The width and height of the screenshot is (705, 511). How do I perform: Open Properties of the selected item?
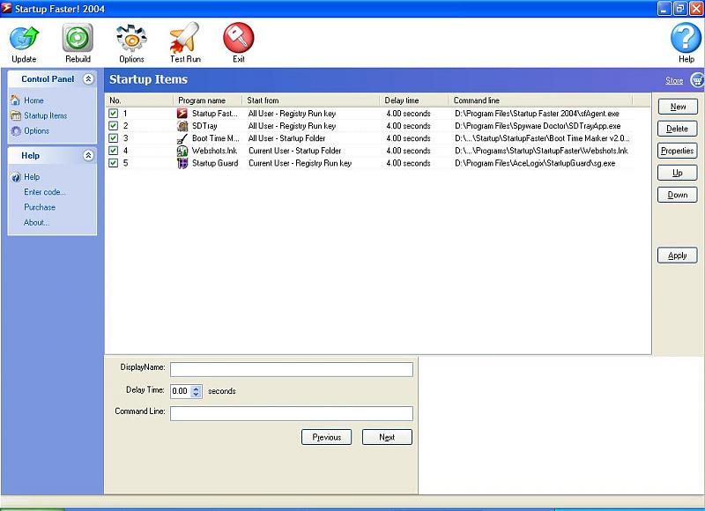pyautogui.click(x=677, y=151)
